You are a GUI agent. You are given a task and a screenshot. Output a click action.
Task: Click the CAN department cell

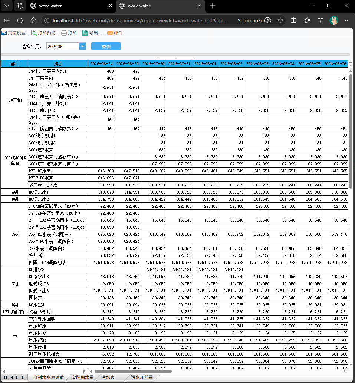point(15,234)
